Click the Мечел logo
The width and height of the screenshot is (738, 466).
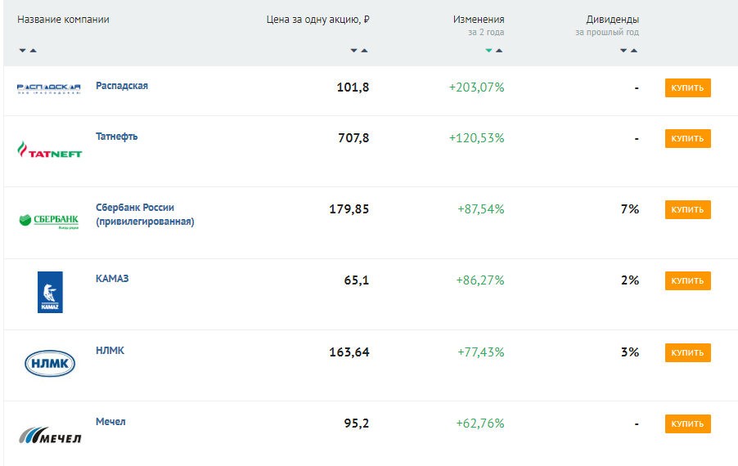[49, 435]
